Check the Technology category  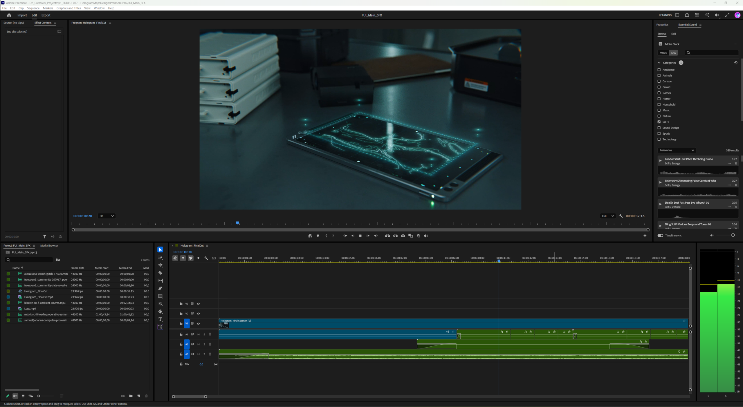[659, 139]
